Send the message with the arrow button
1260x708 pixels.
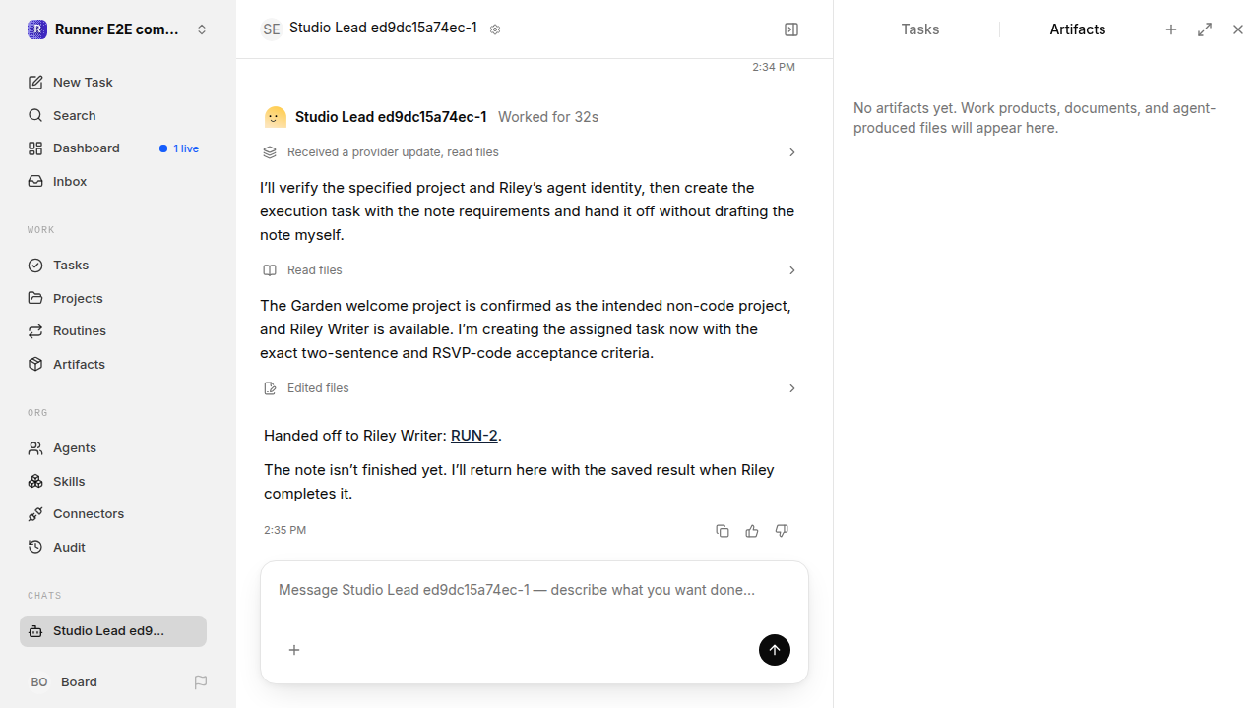point(775,650)
